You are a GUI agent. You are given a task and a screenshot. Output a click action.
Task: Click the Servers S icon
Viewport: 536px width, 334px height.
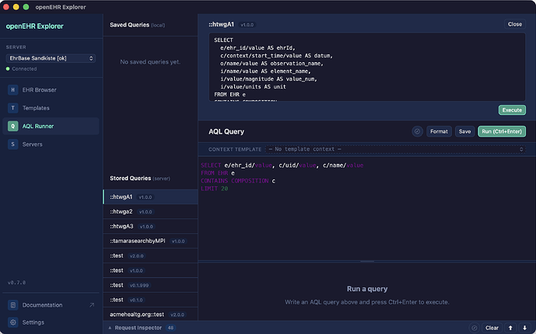coord(13,144)
